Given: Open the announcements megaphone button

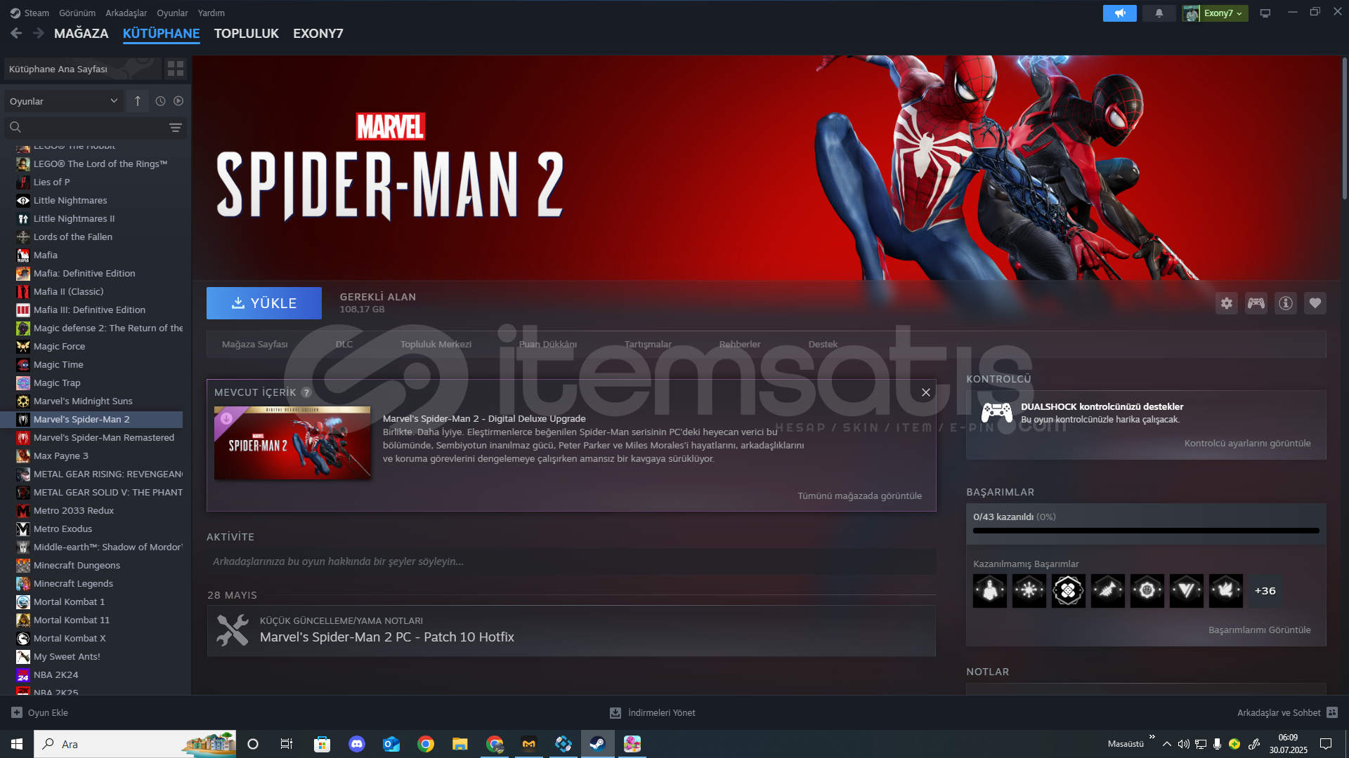Looking at the screenshot, I should (x=1120, y=13).
